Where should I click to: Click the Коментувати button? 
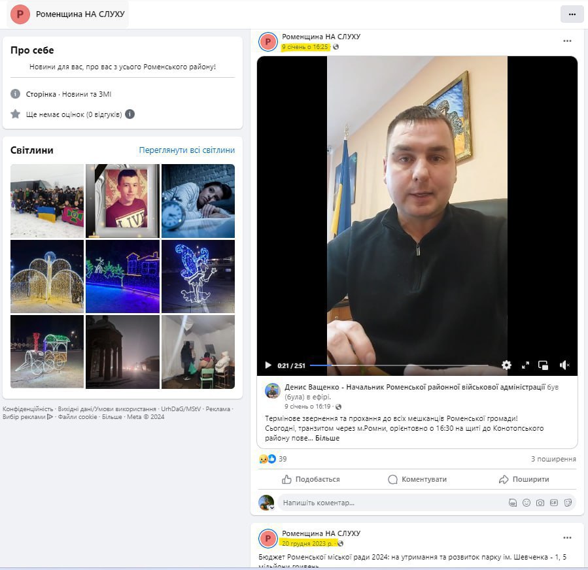click(x=417, y=479)
